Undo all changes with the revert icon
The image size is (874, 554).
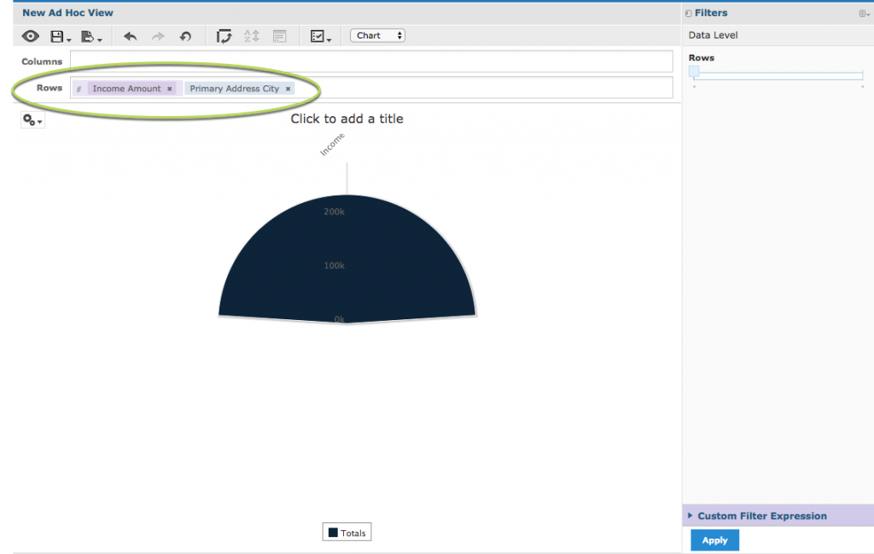click(x=185, y=36)
